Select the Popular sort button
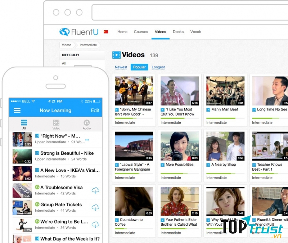 point(139,67)
